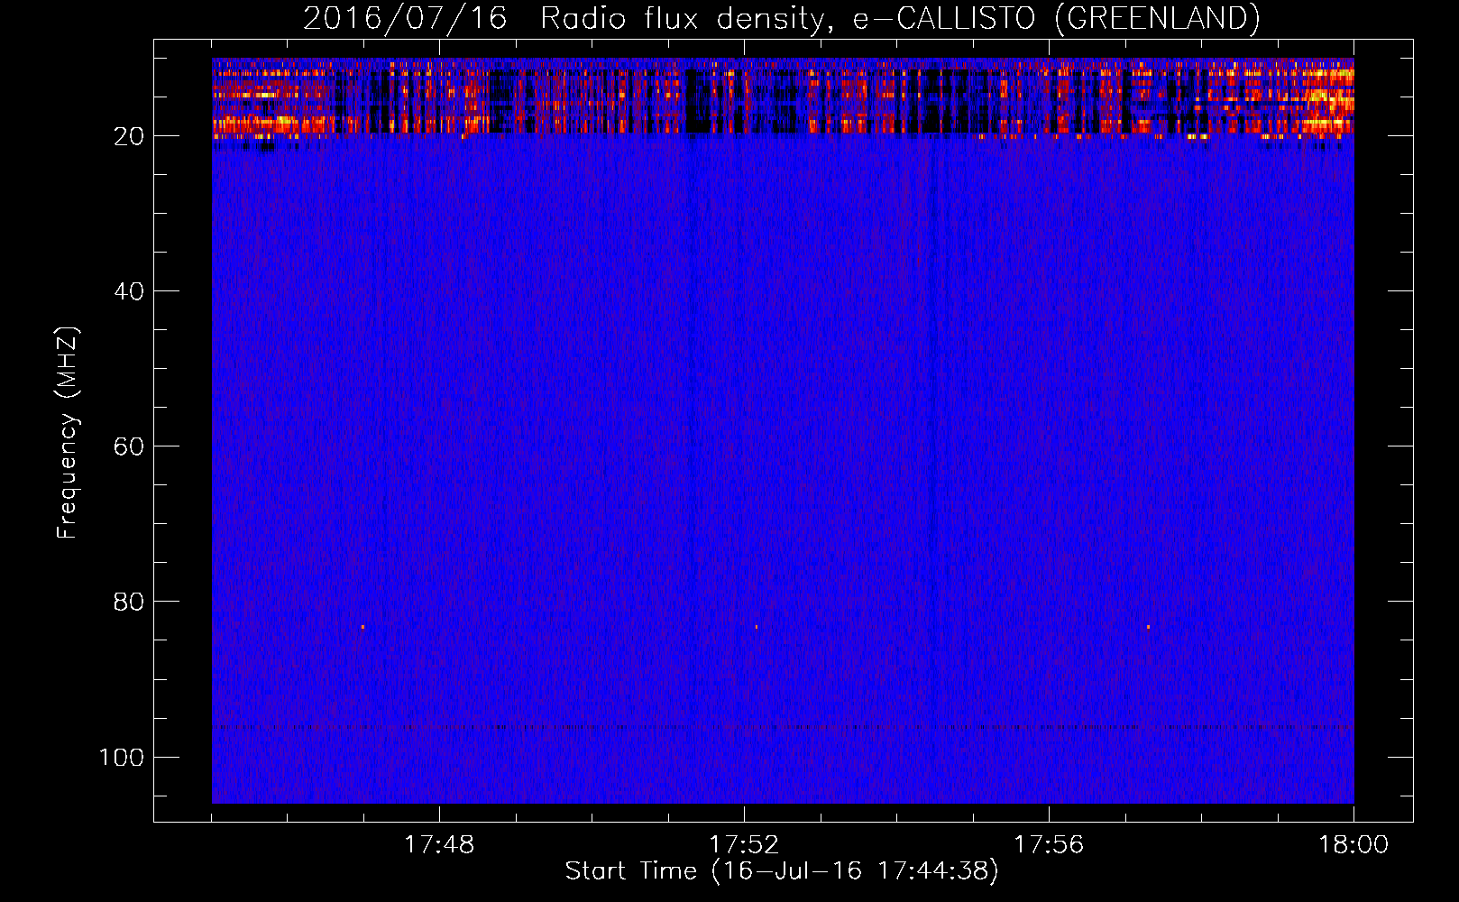Click the 17:56 time tick label
The image size is (1459, 902).
click(x=1049, y=845)
